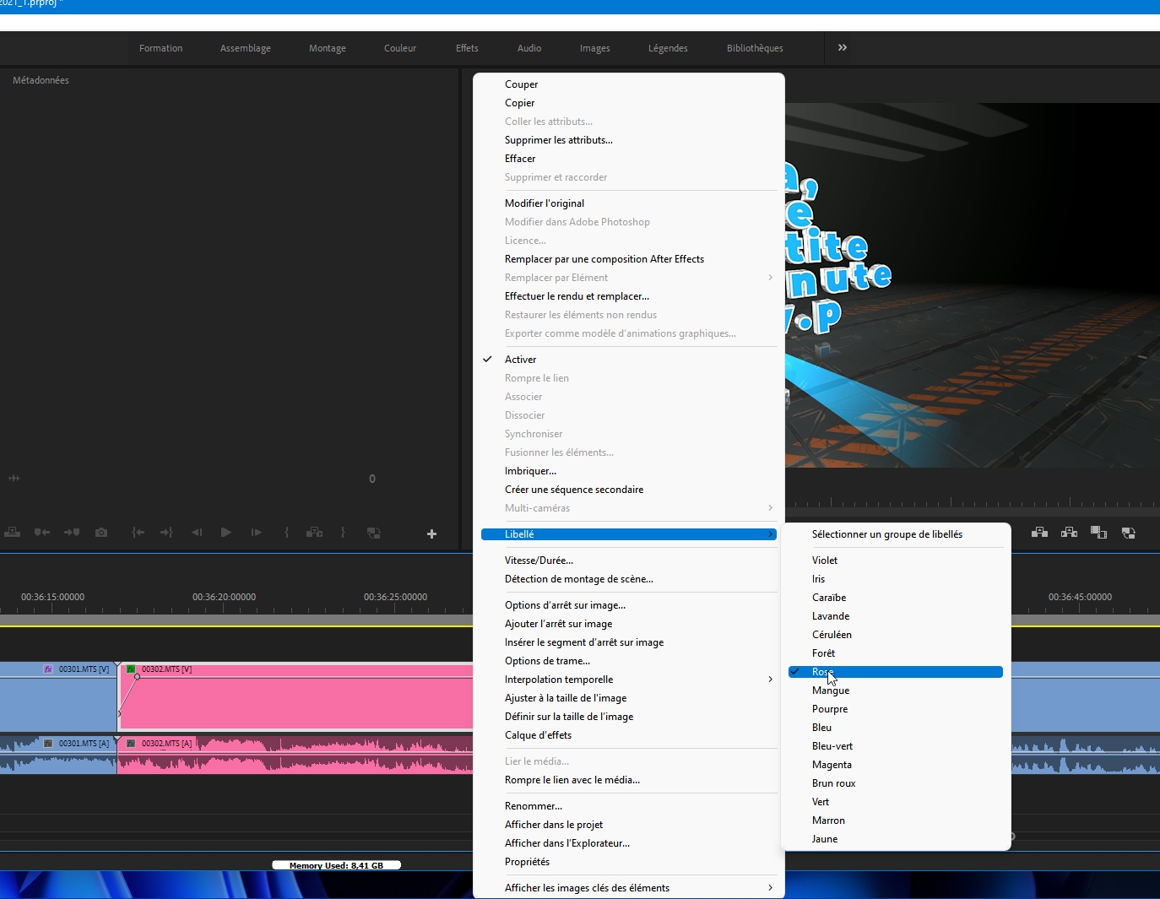Click the camera Export Frame icon
Viewport: 1160px width, 899px height.
pos(101,533)
